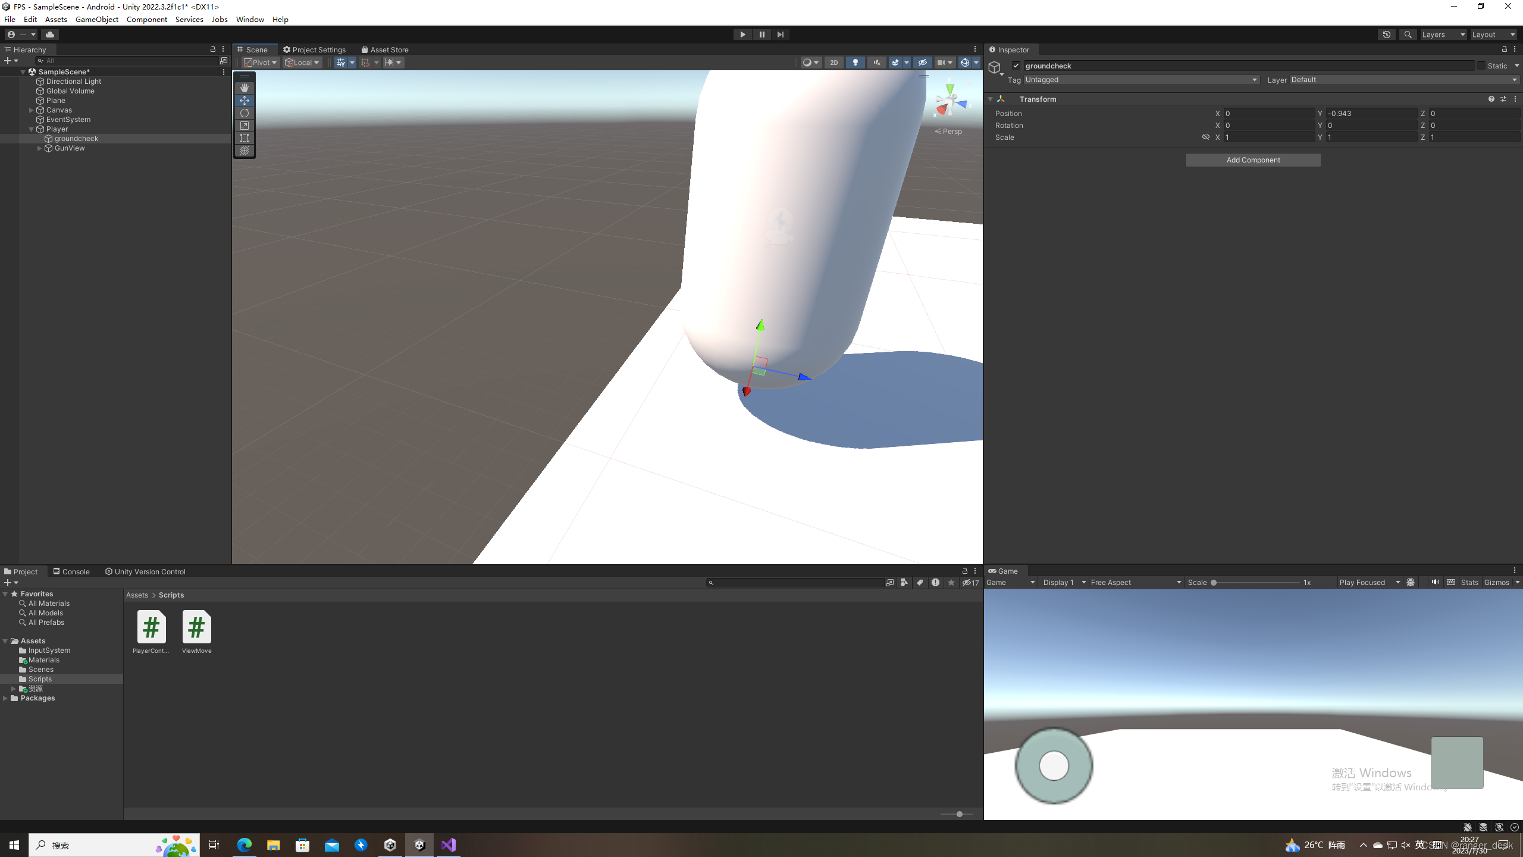This screenshot has width=1523, height=857.
Task: Mute scene view audio
Action: click(876, 62)
